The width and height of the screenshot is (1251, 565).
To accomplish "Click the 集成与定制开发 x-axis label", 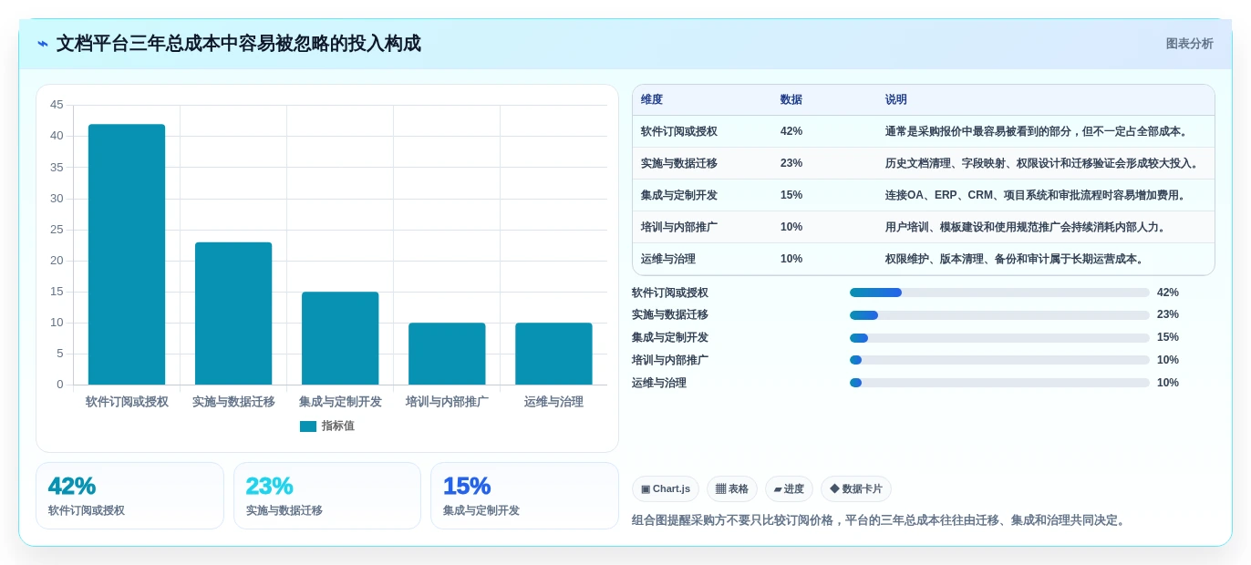I will pos(340,402).
